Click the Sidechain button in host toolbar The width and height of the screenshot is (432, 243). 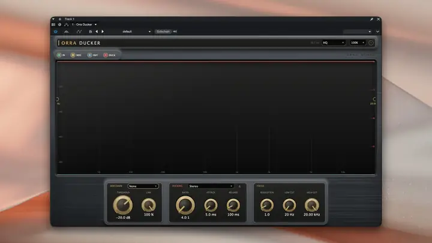coord(163,32)
